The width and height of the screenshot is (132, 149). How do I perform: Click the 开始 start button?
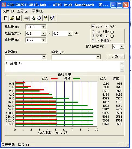(115, 57)
